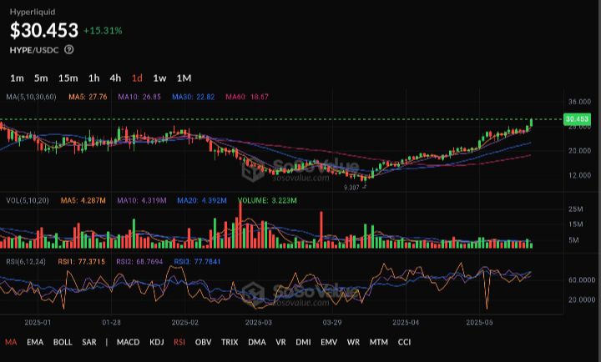Activate the CCI indicator
The width and height of the screenshot is (601, 362).
click(x=404, y=342)
